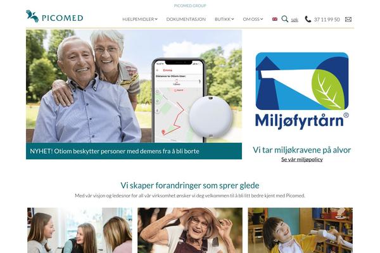Image resolution: width=380 pixels, height=253 pixels.
Task: Open thumbnail of three girls talking
Action: (x=80, y=230)
